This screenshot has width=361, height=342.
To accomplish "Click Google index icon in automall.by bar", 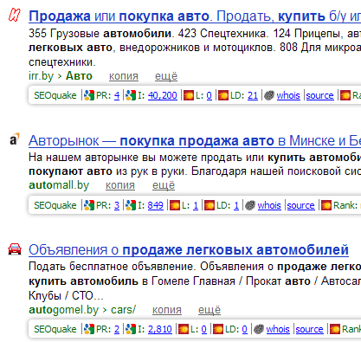I will click(x=131, y=205).
